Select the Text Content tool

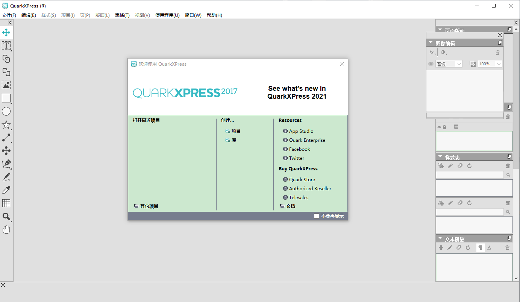pos(6,46)
